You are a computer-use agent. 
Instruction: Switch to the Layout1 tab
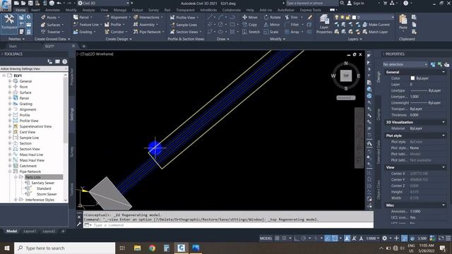[30, 231]
